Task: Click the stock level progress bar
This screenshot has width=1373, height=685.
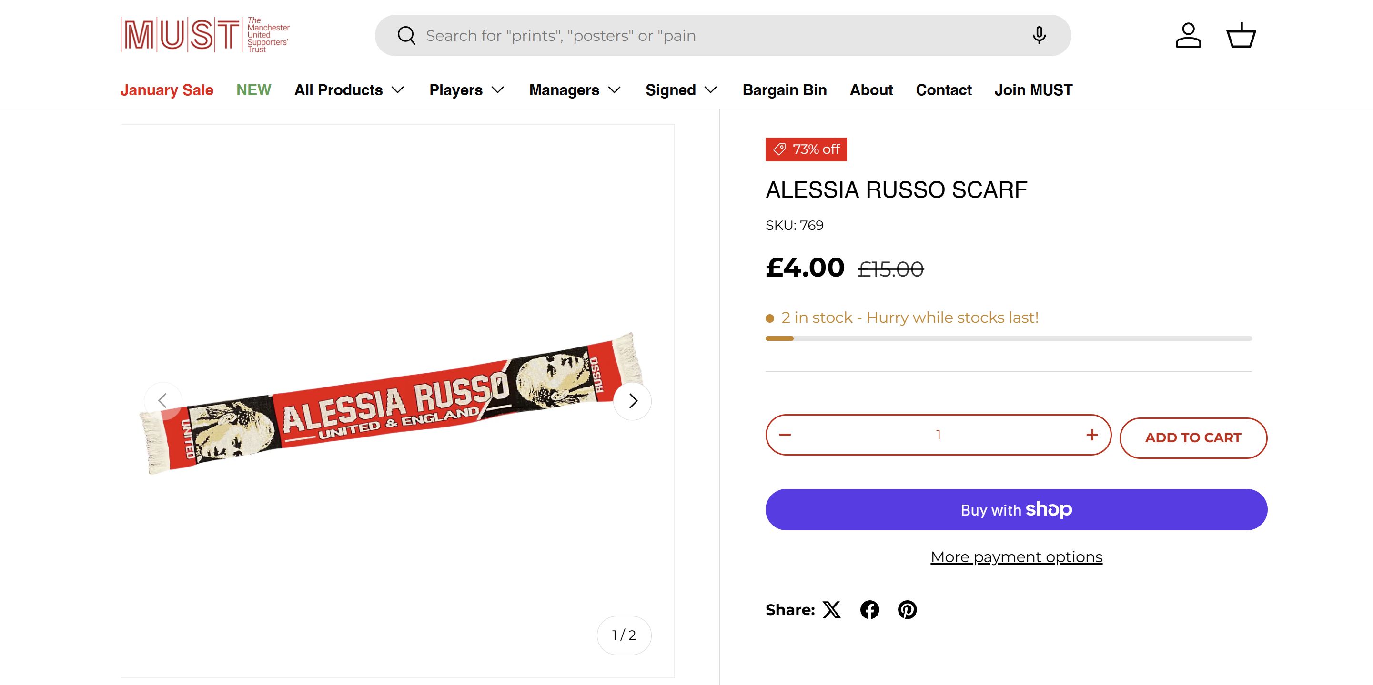Action: click(1009, 338)
